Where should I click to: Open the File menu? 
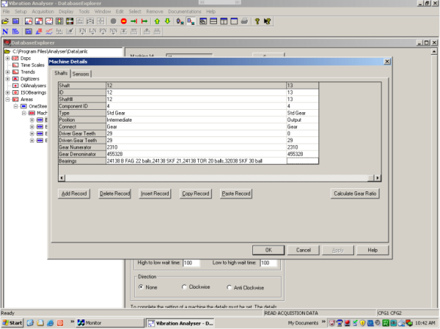click(6, 12)
